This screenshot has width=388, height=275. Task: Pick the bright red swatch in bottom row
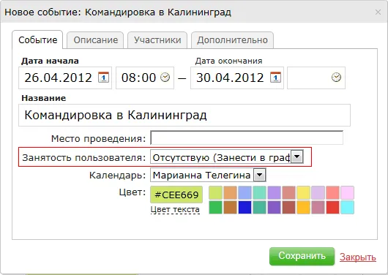(332, 207)
